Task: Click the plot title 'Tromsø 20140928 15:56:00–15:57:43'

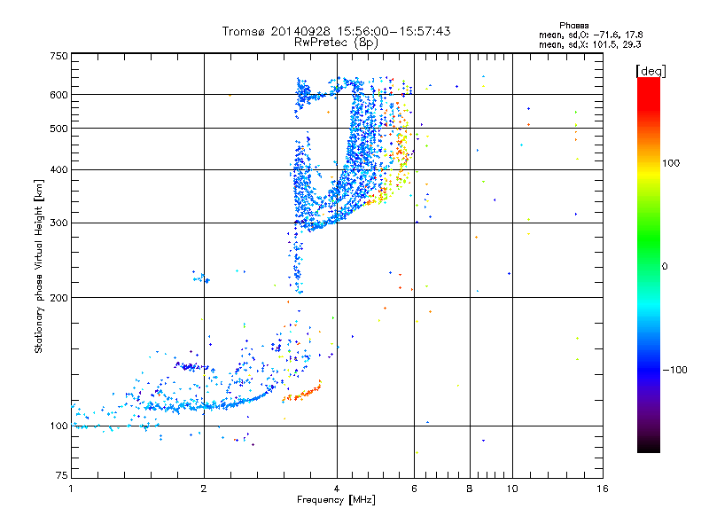Action: point(336,31)
